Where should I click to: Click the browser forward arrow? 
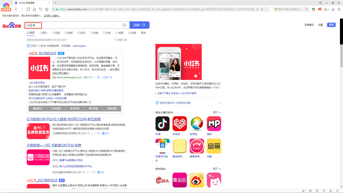point(22,9)
